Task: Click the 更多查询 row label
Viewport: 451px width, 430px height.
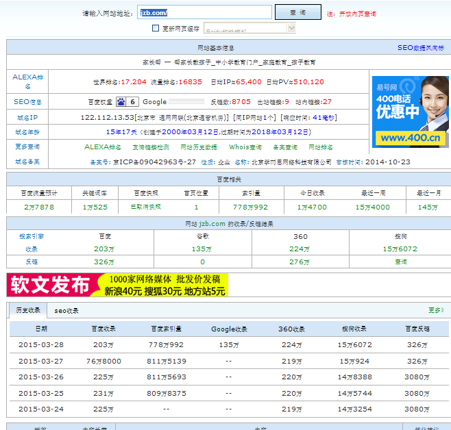Action: click(27, 147)
